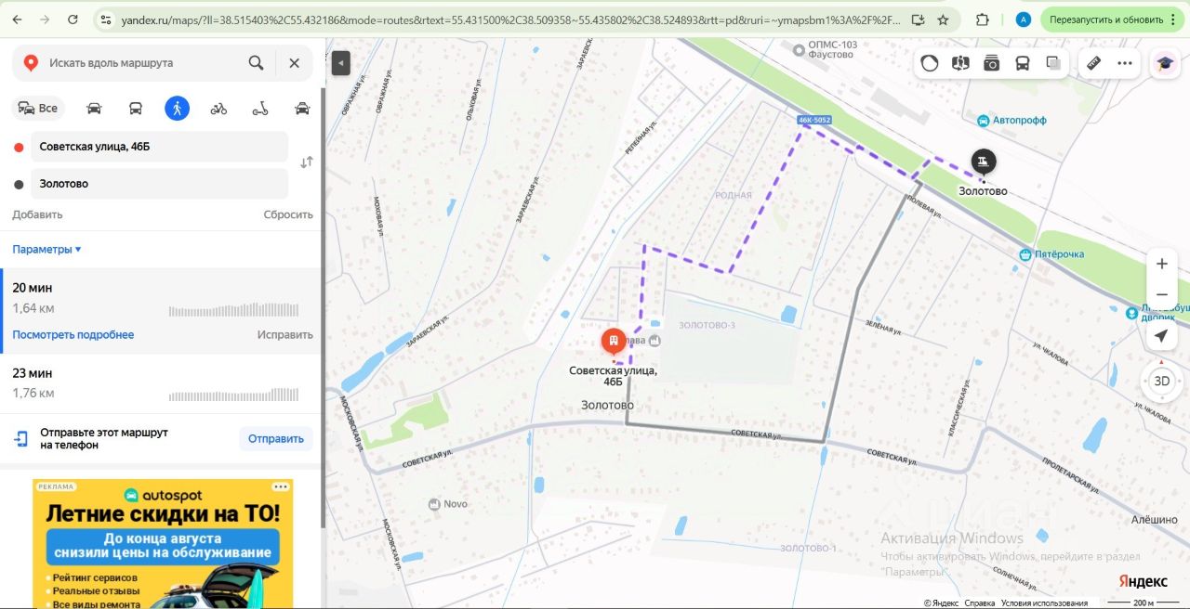Click the graduation cap profile icon
The width and height of the screenshot is (1190, 609).
pos(1163,63)
